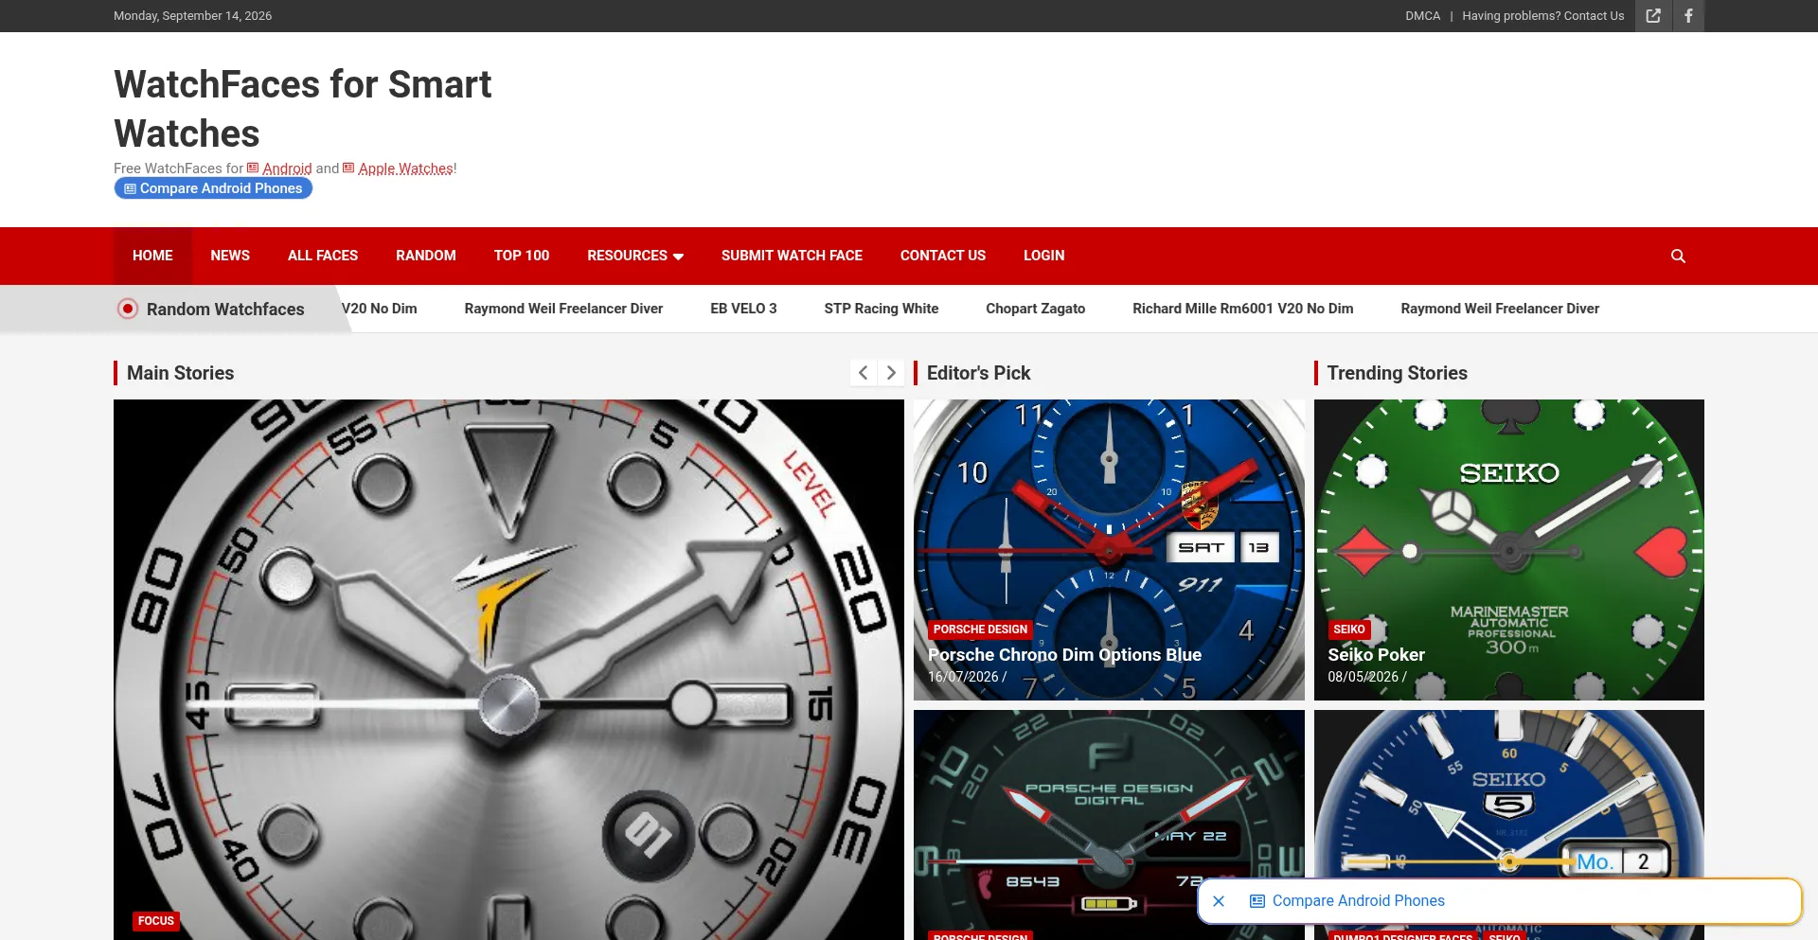Click the previous arrow in Main Stories
1818x940 pixels.
click(863, 373)
